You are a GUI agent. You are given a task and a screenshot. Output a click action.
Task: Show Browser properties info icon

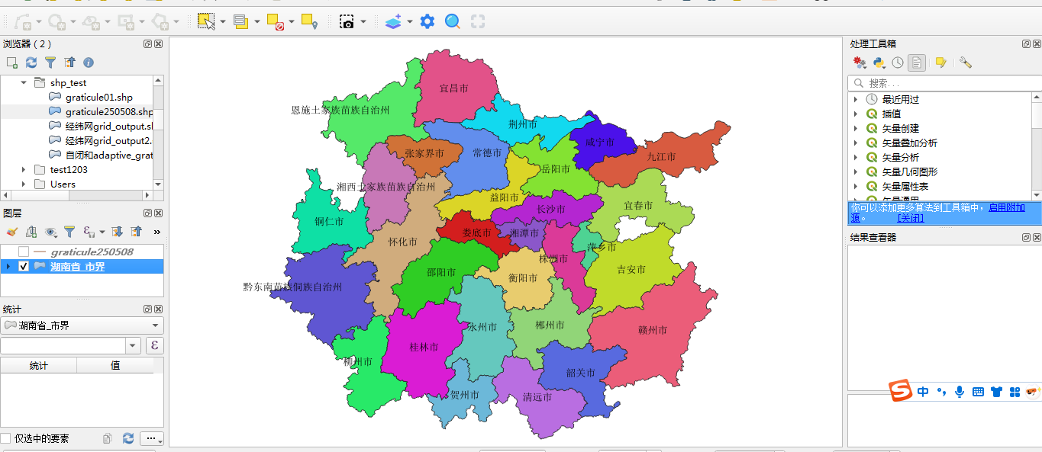coord(89,63)
